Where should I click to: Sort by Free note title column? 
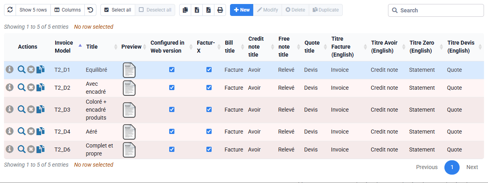[288, 47]
